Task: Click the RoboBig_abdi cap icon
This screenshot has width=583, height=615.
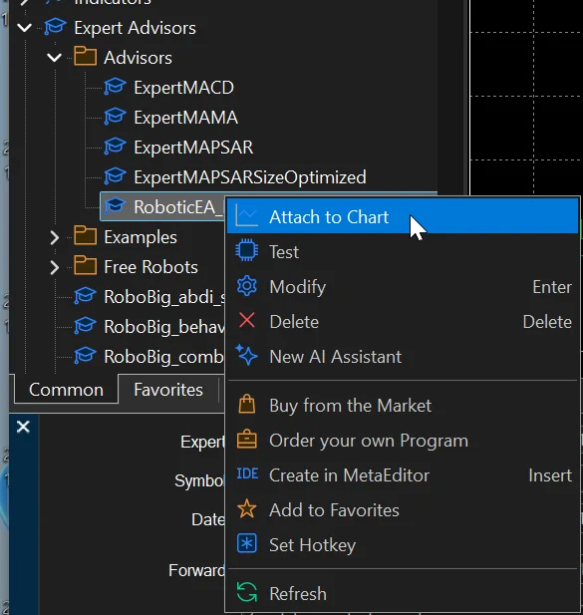Action: [85, 295]
